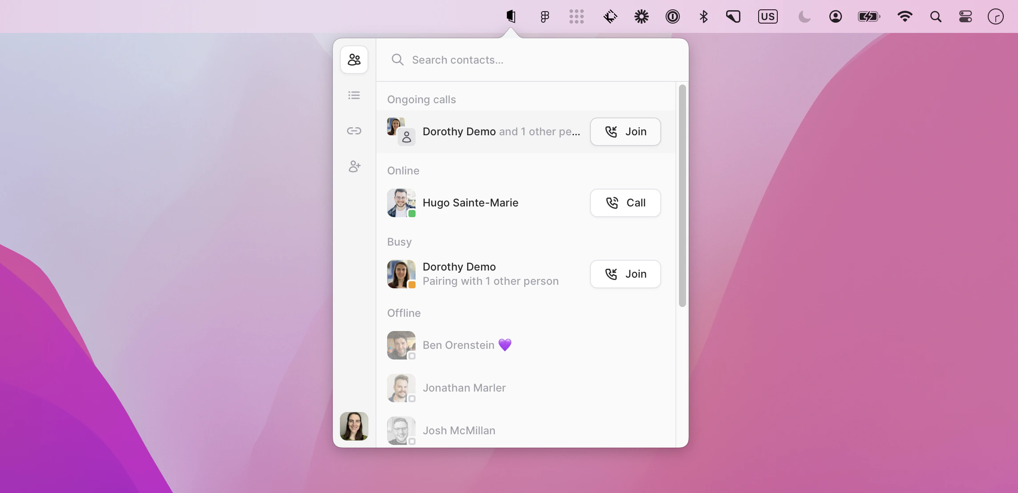This screenshot has height=493, width=1018.
Task: Open the Figma menu bar icon
Action: (x=545, y=17)
